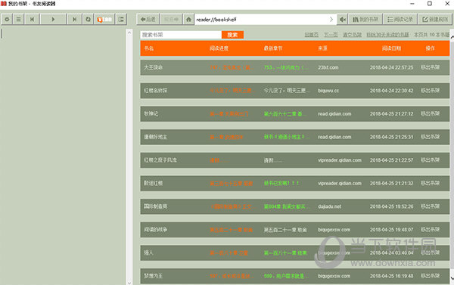454x285 pixels.
Task: Click the 阅读进度 column header
Action: tap(219, 48)
